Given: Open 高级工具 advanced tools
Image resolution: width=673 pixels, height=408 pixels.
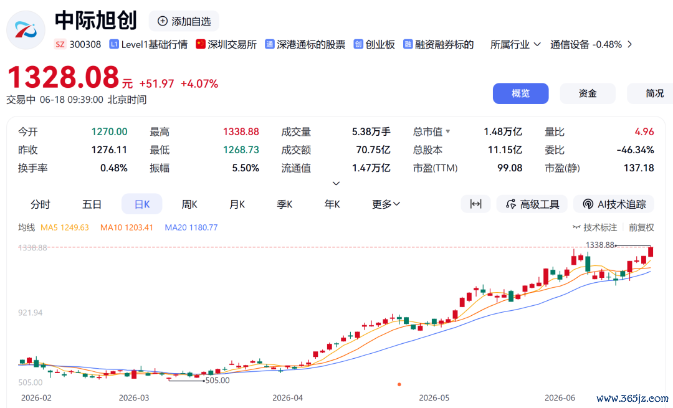Looking at the screenshot, I should click(x=532, y=204).
